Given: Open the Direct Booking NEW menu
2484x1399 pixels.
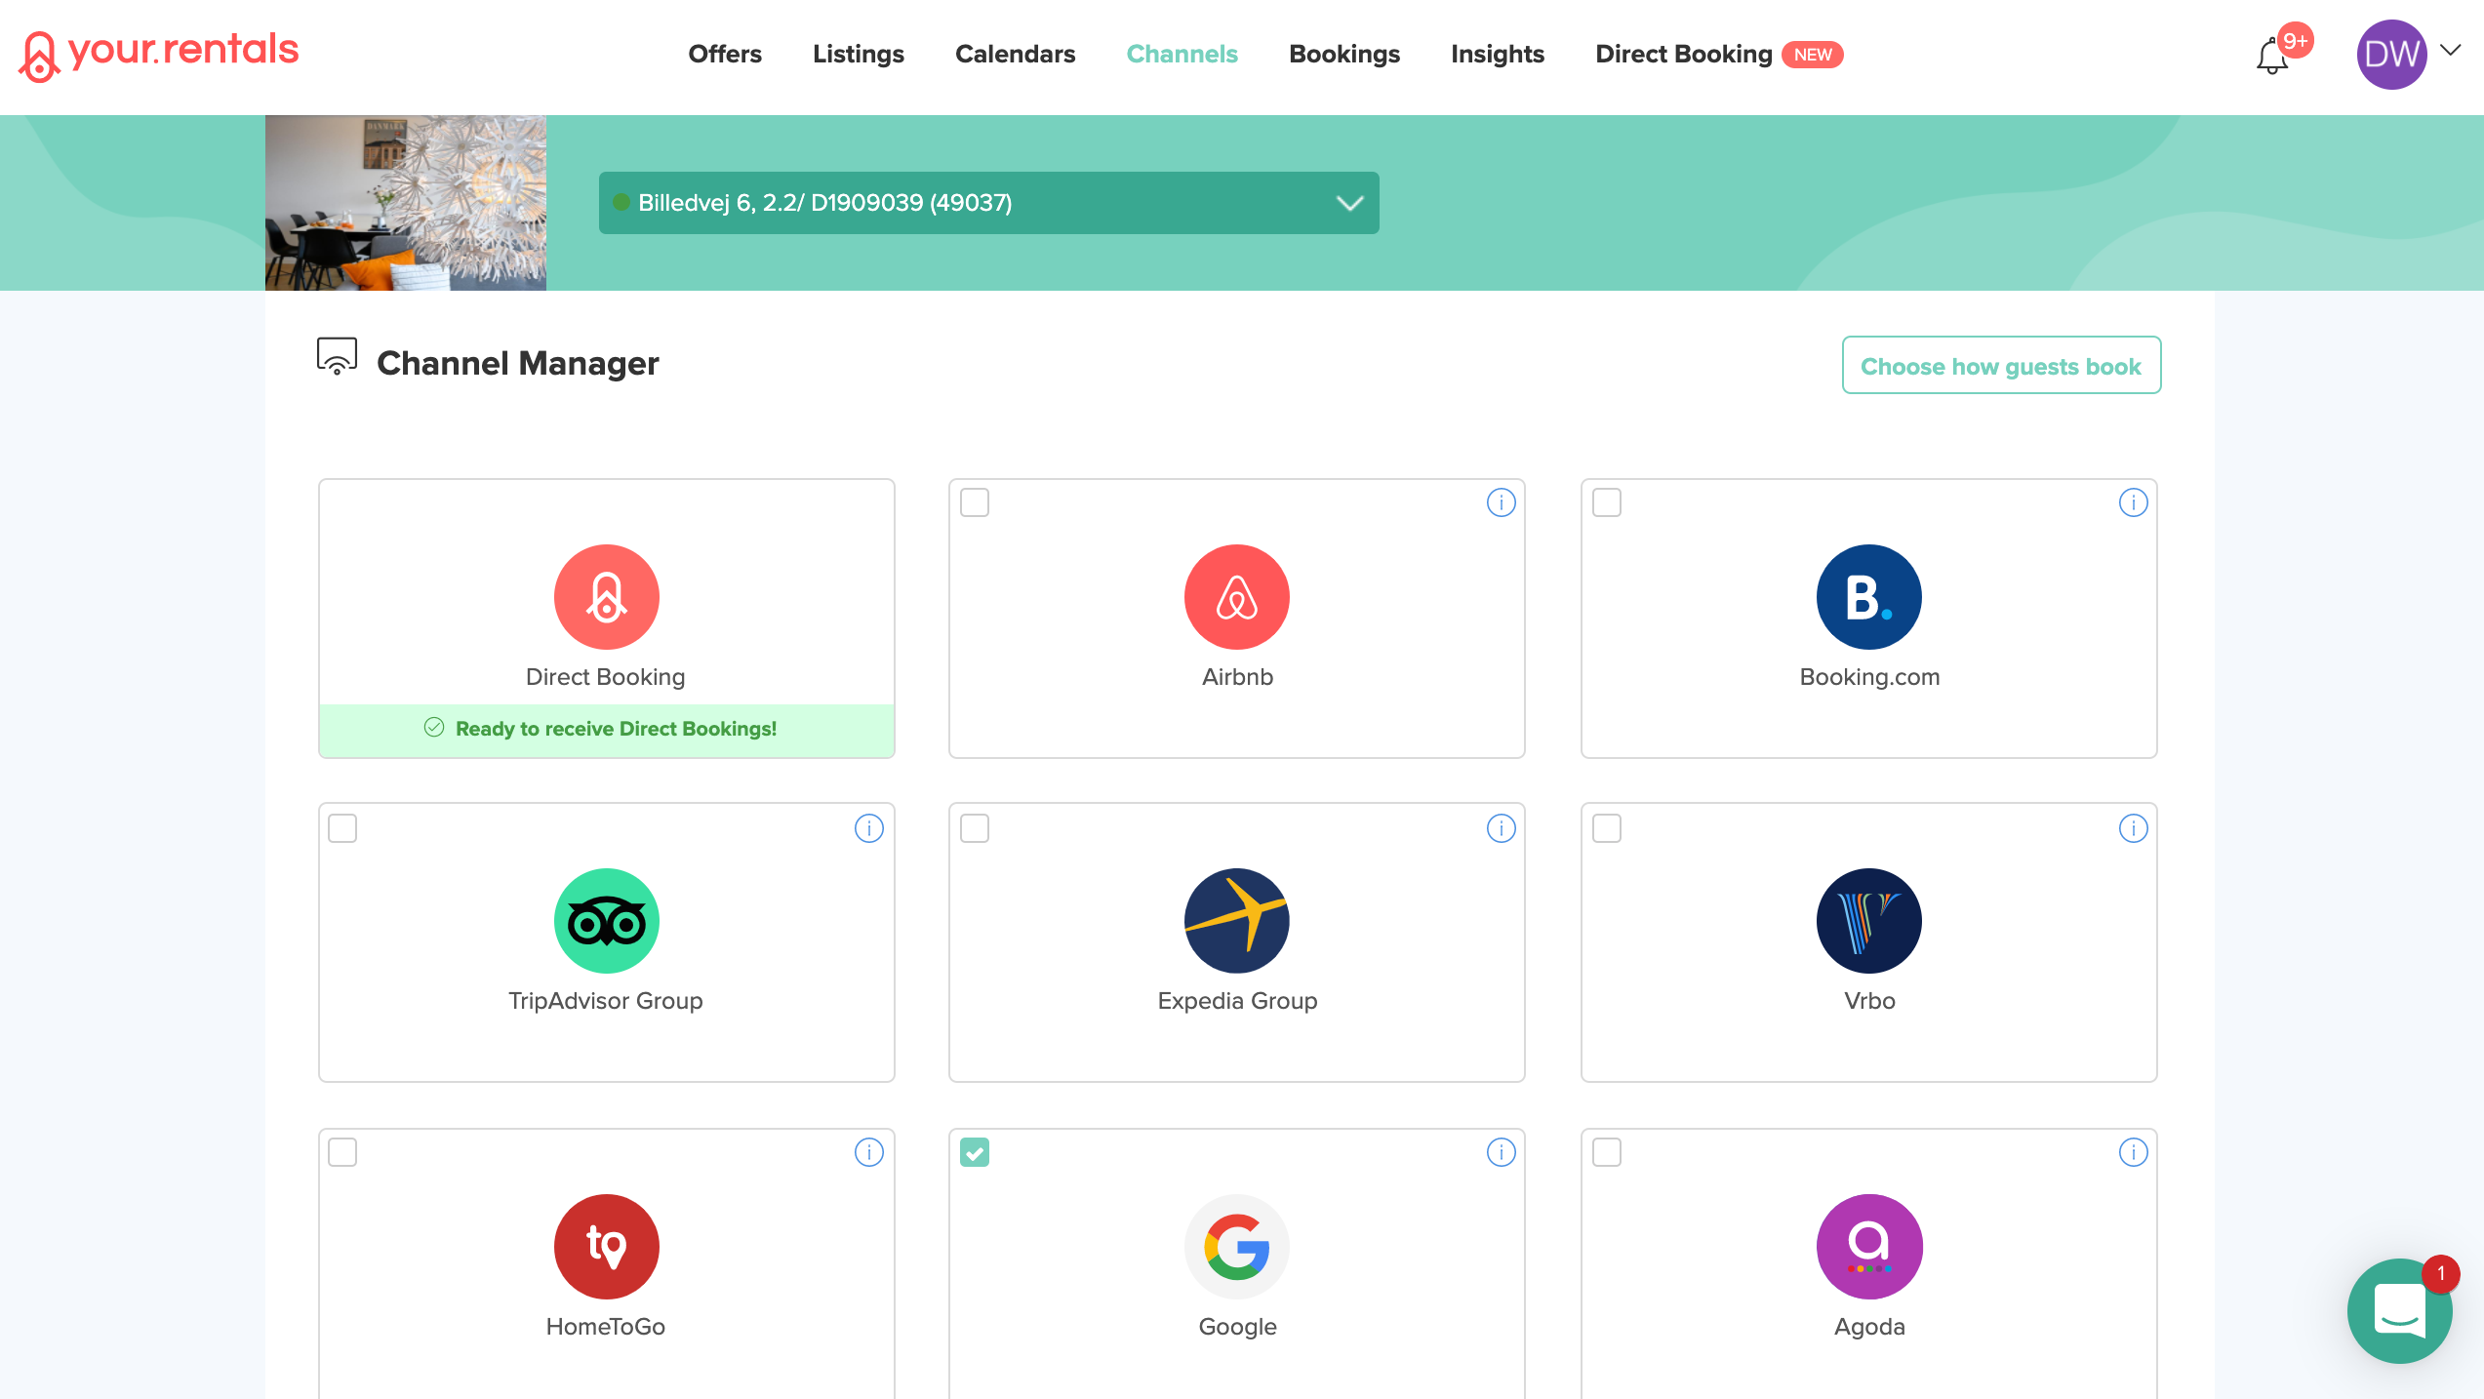Looking at the screenshot, I should 1717,55.
